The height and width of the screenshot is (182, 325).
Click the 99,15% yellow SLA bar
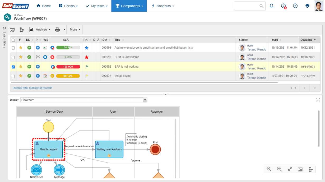pos(68,76)
